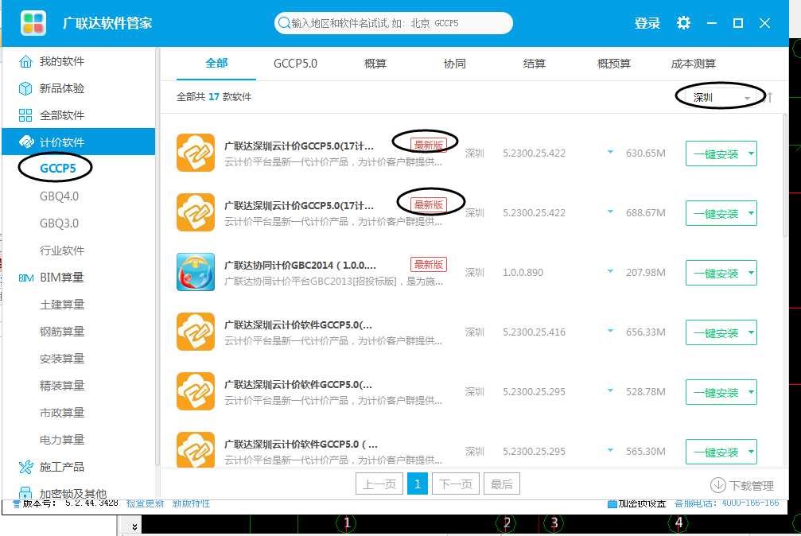801x536 pixels.
Task: Select 安装算量 in sidebar
Action: click(62, 359)
